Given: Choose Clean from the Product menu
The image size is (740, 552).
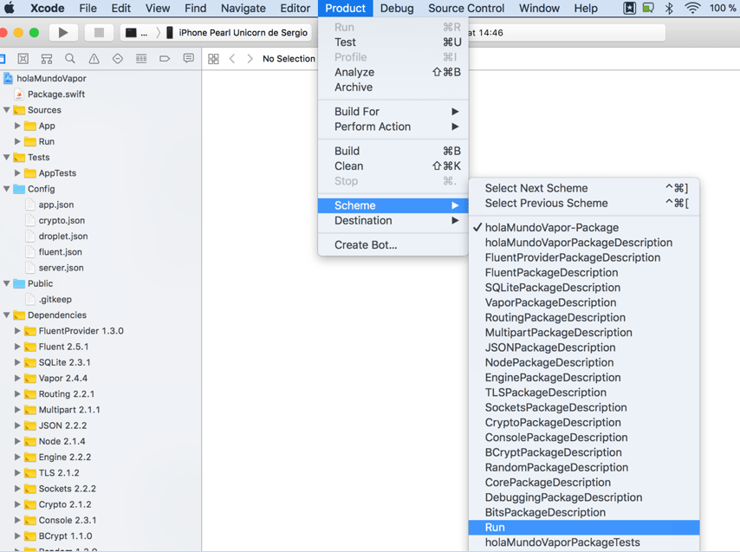Looking at the screenshot, I should click(393, 166).
